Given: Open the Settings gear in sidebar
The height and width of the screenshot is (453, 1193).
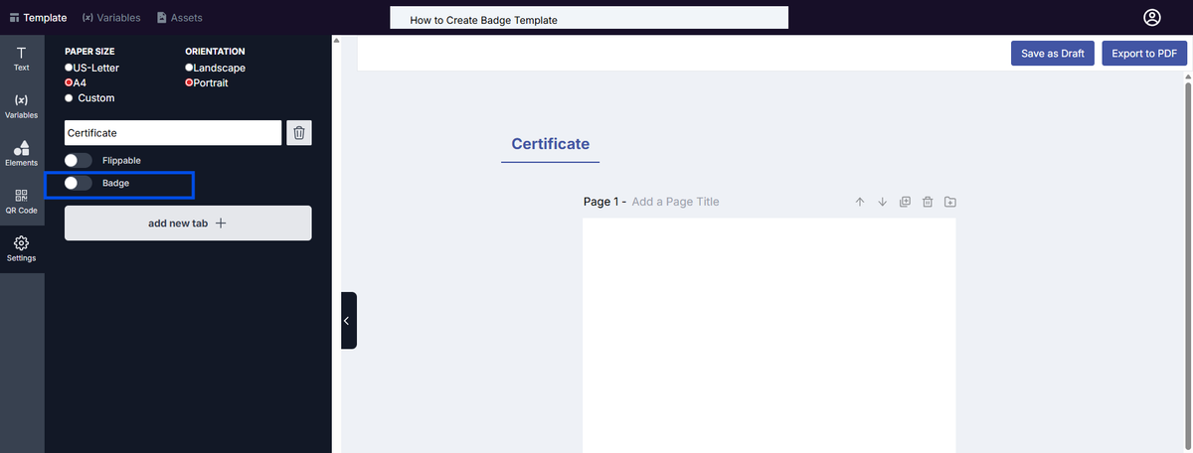Looking at the screenshot, I should click(x=21, y=249).
